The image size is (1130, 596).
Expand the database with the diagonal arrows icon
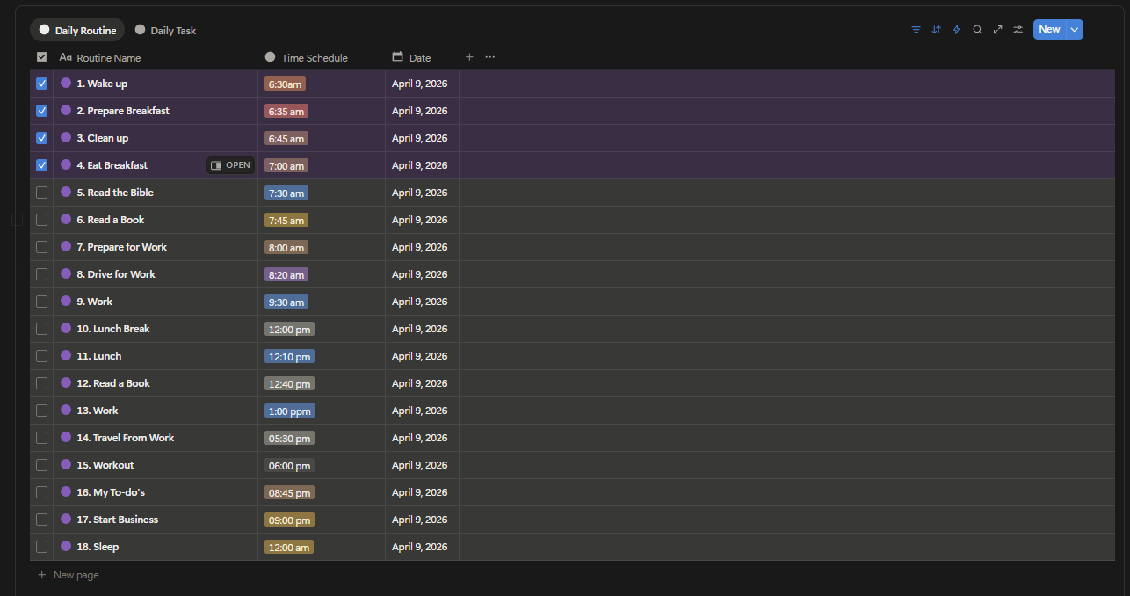997,29
